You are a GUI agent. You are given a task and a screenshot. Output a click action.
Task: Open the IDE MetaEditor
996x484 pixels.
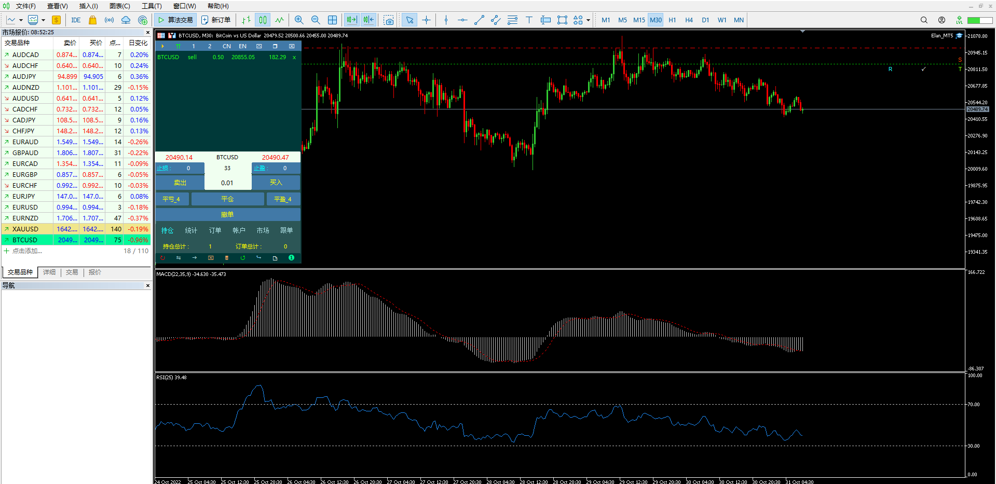[76, 20]
